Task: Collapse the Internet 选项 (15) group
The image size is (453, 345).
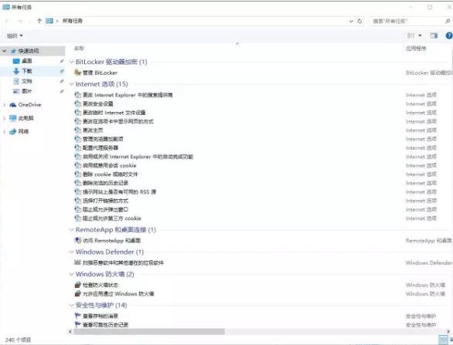Action: click(x=72, y=84)
